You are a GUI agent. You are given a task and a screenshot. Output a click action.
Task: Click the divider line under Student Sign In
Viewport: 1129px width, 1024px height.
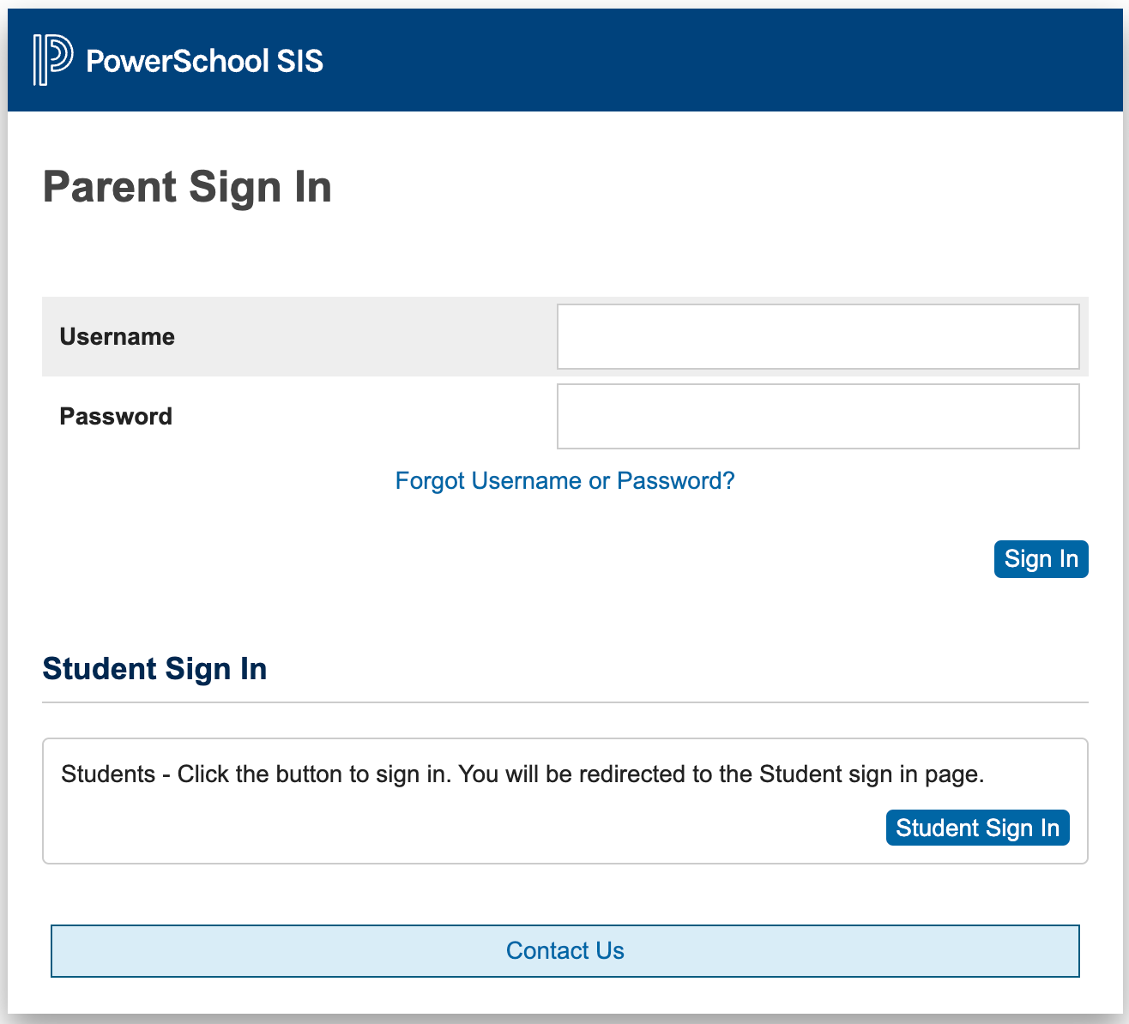pyautogui.click(x=564, y=702)
